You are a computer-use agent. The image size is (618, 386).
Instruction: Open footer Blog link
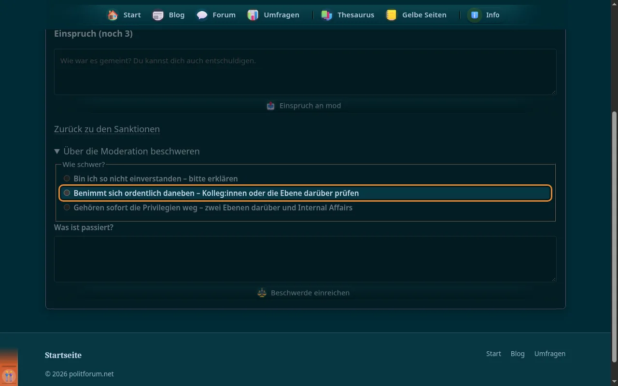pyautogui.click(x=518, y=354)
